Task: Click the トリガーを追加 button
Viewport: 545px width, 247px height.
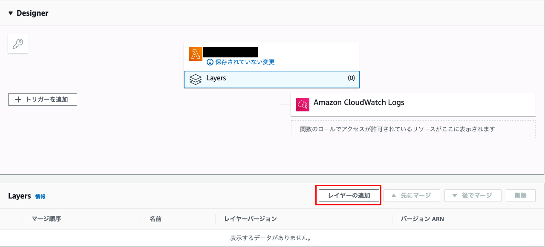Action: click(42, 99)
